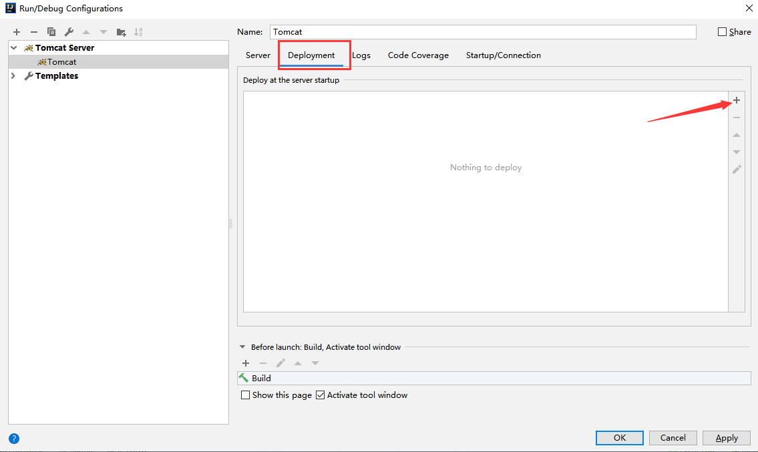Image resolution: width=758 pixels, height=452 pixels.
Task: Open the Logs tab
Action: (361, 55)
